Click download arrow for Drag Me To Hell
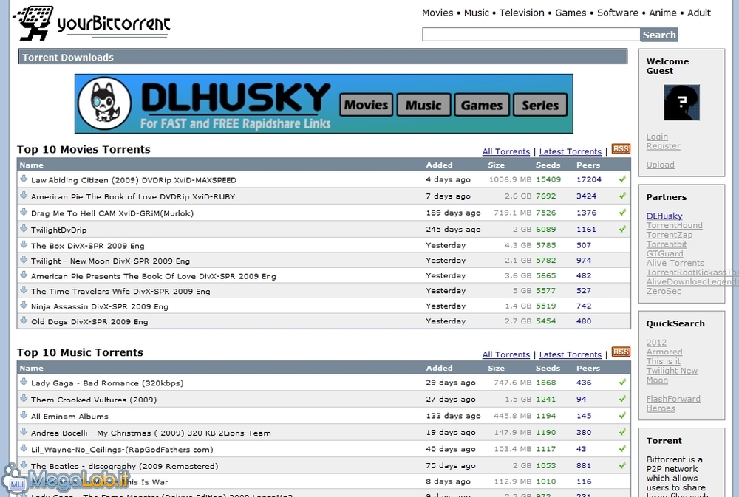Screen dimensions: 739x497 click(24, 212)
